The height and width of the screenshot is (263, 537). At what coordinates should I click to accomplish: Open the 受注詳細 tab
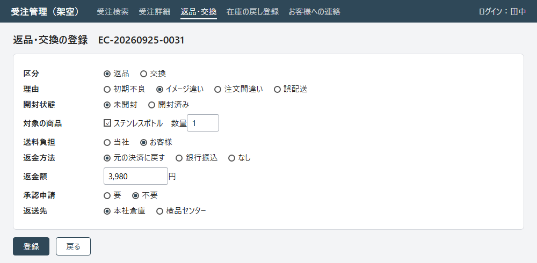155,12
